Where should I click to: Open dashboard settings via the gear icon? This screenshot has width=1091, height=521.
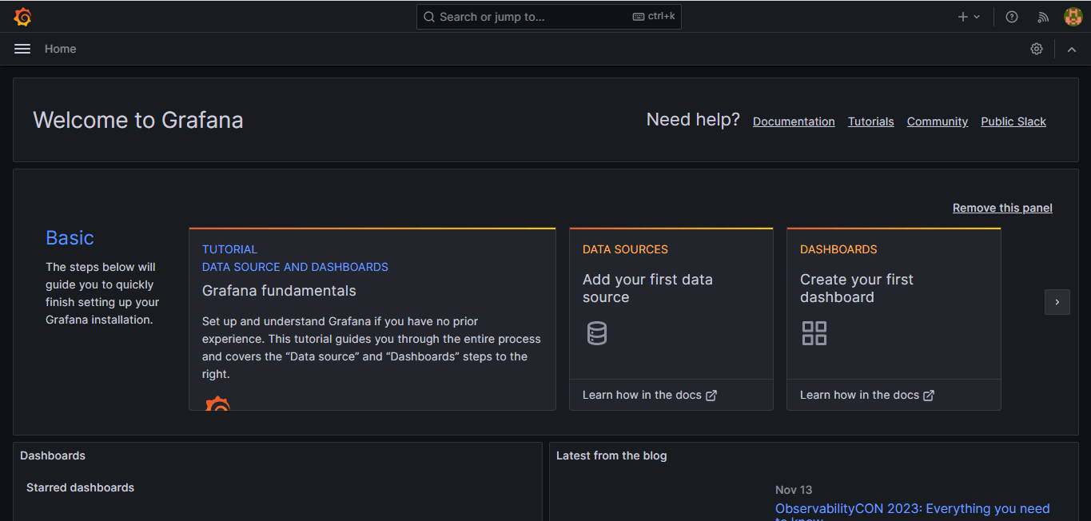[1036, 49]
